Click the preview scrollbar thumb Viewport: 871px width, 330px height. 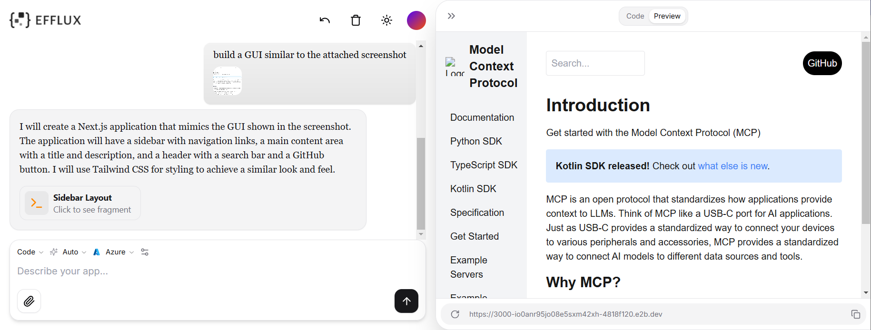[866, 133]
